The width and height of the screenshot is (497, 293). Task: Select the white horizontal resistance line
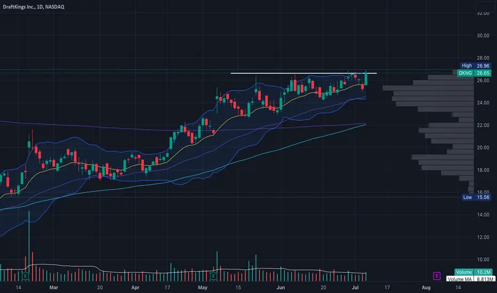(303, 73)
